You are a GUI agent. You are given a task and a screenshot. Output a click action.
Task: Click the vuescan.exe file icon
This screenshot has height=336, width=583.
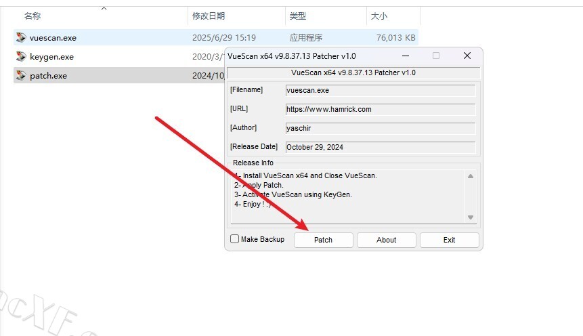tap(21, 37)
